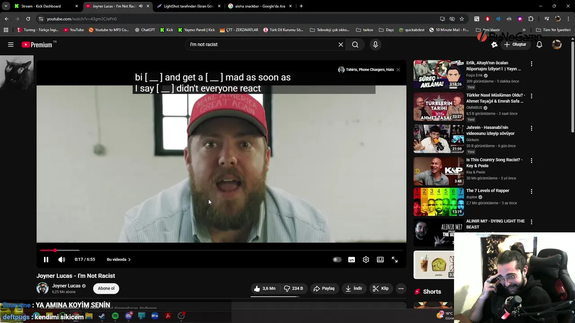
Task: Open the YouTube hamburger guide menu
Action: [11, 44]
